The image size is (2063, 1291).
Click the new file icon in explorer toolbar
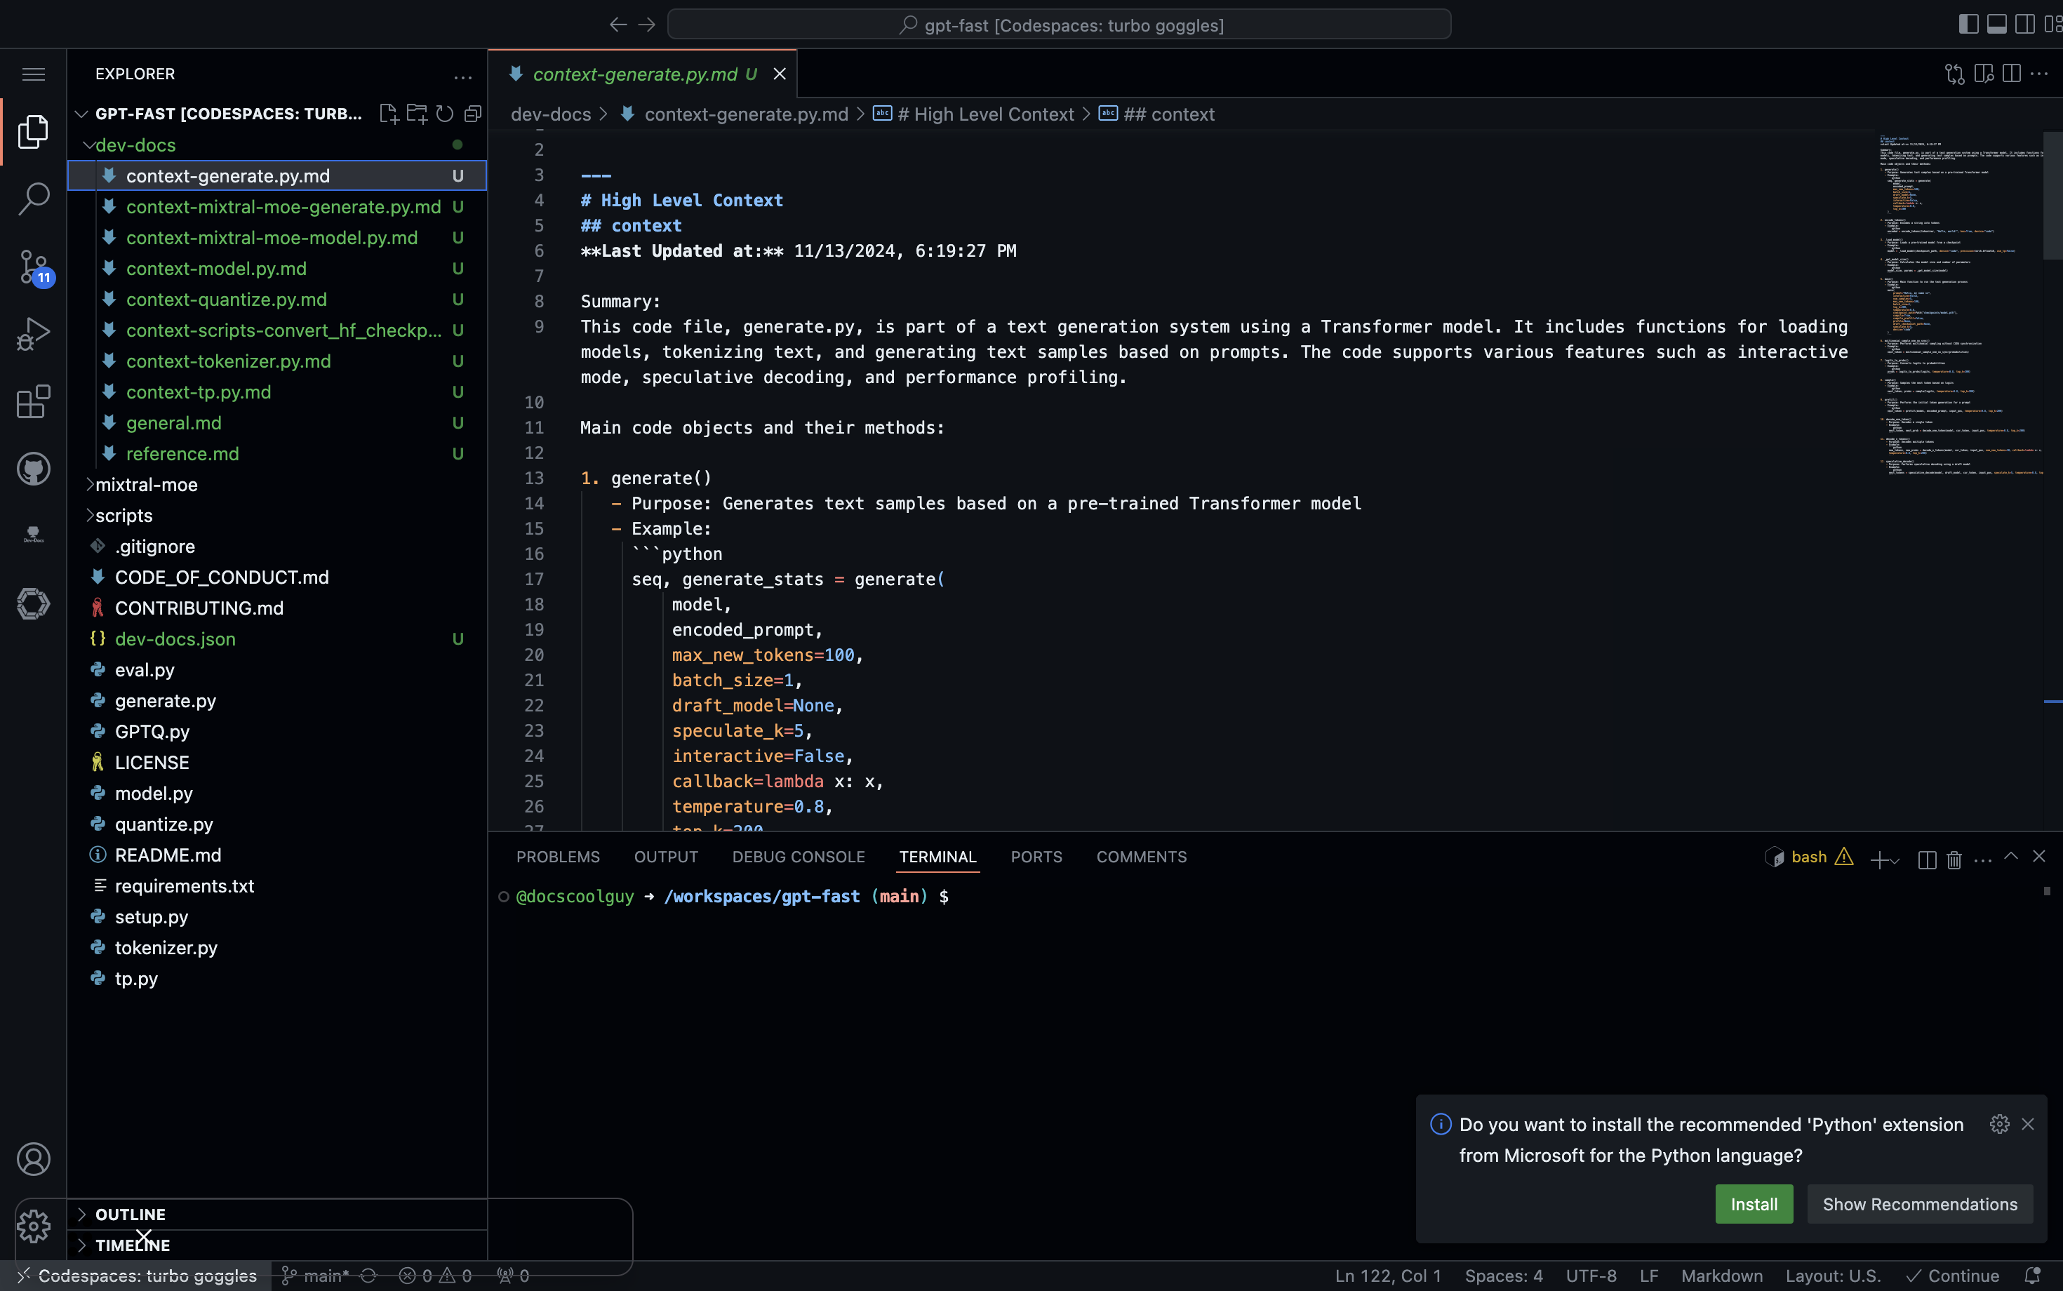388,113
